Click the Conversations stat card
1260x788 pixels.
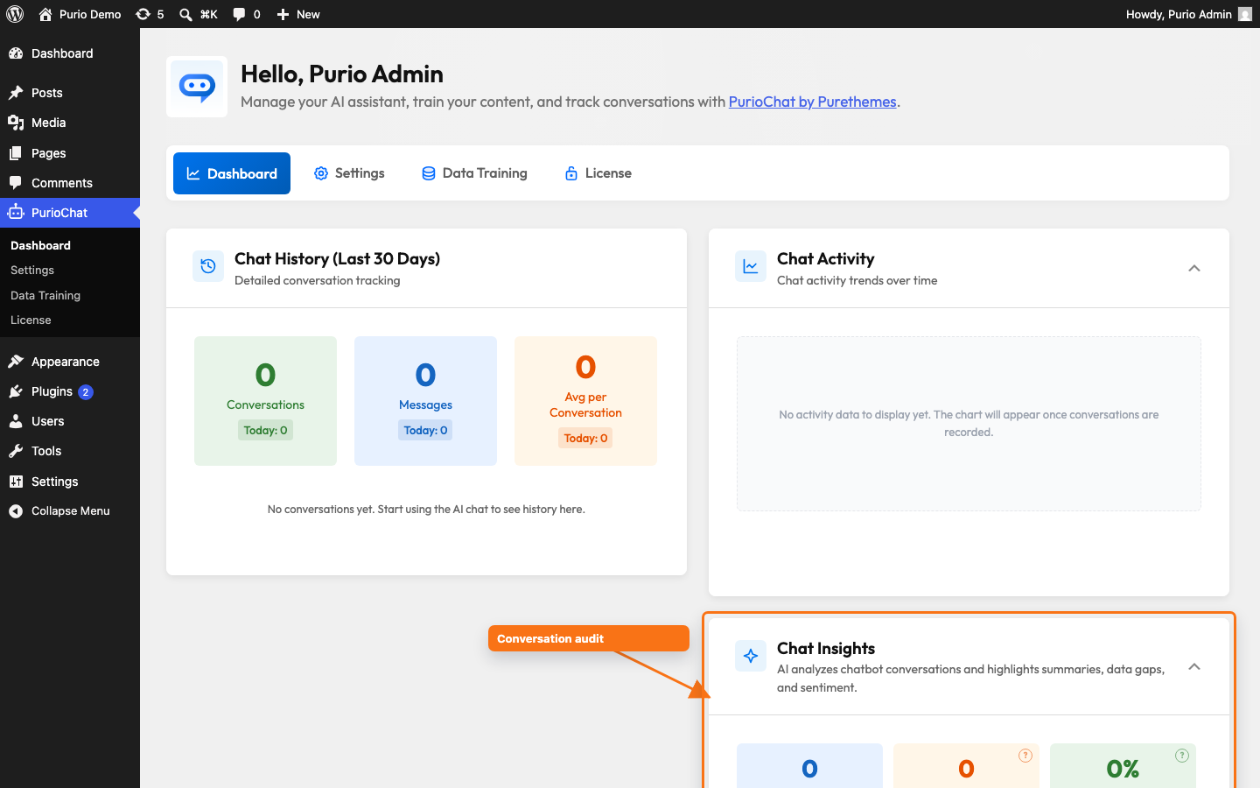tap(265, 401)
